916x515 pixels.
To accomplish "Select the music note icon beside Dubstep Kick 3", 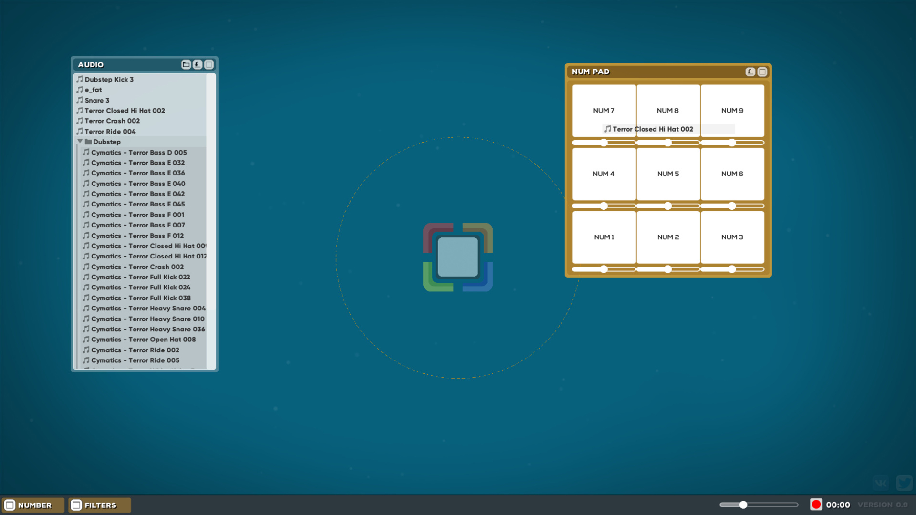I will (x=80, y=79).
